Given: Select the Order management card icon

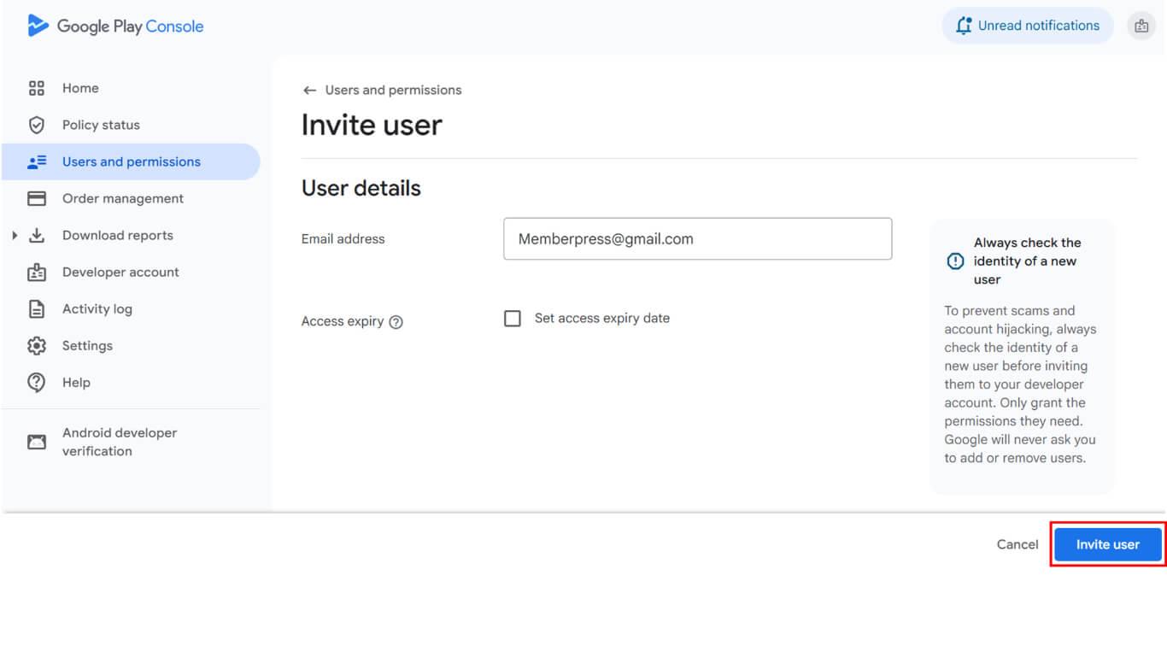Looking at the screenshot, I should (x=37, y=198).
